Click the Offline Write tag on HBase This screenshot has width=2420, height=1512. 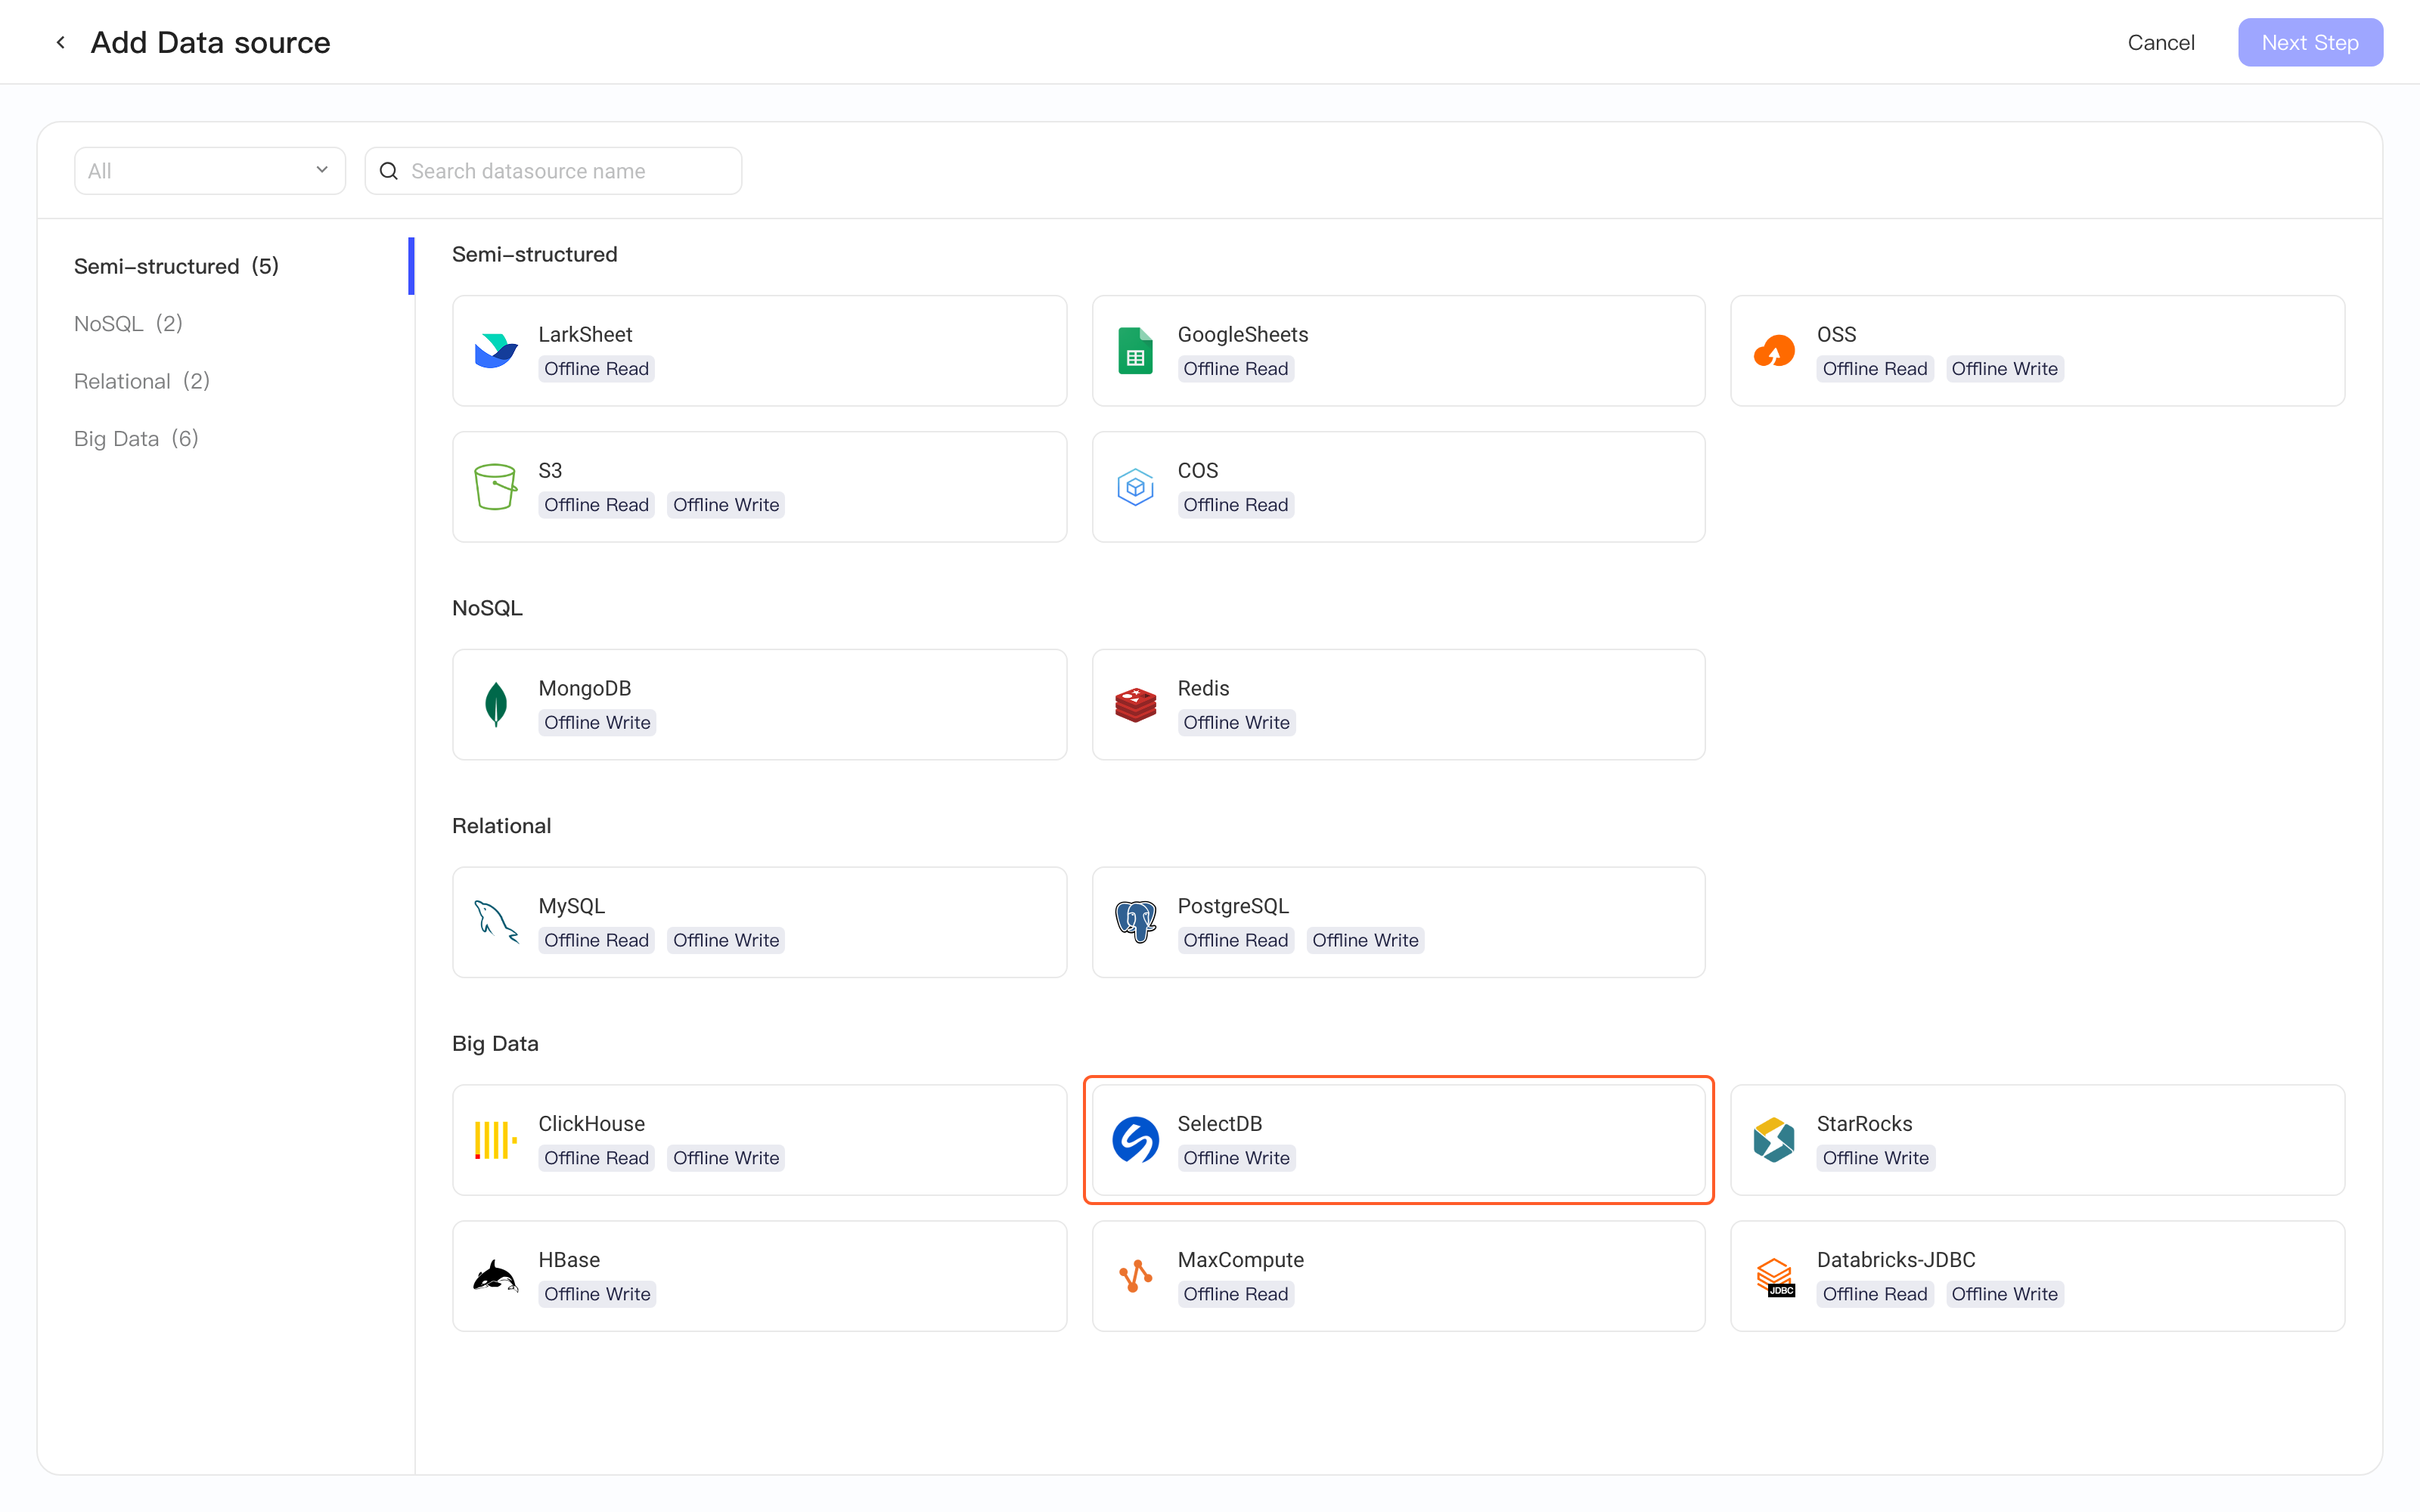tap(597, 1294)
